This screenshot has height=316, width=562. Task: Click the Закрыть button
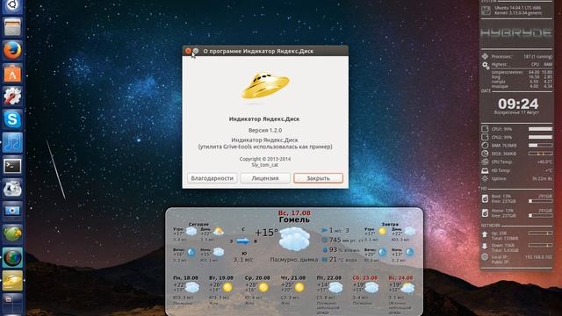tap(318, 178)
